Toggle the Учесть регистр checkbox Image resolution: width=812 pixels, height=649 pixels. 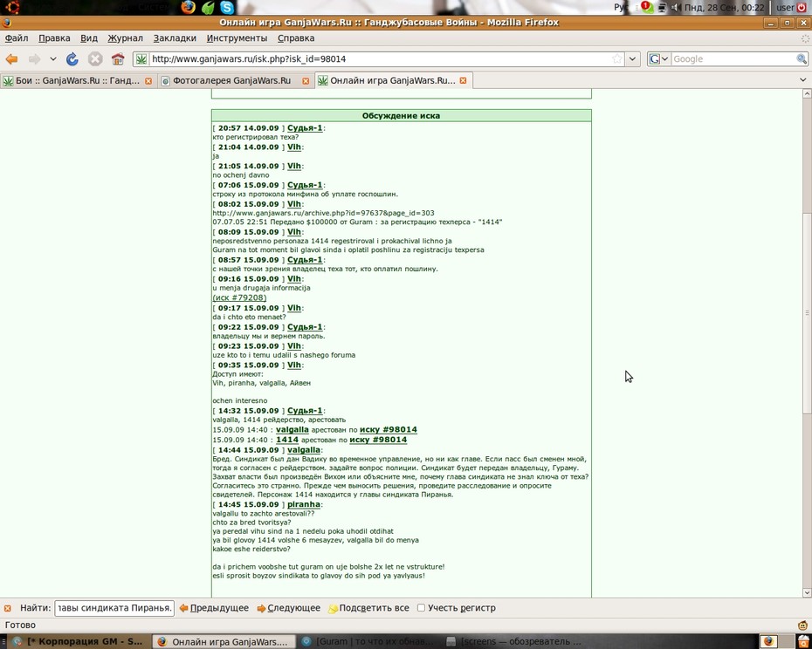click(x=421, y=608)
